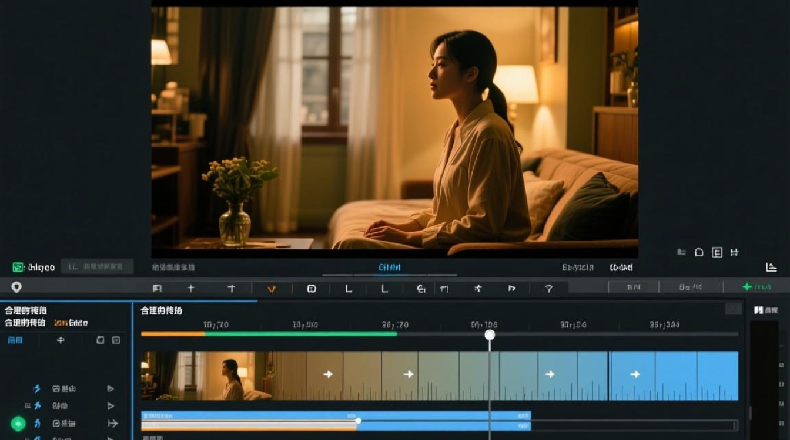
Task: Switch to the blue highlighted center tab
Action: coord(389,268)
